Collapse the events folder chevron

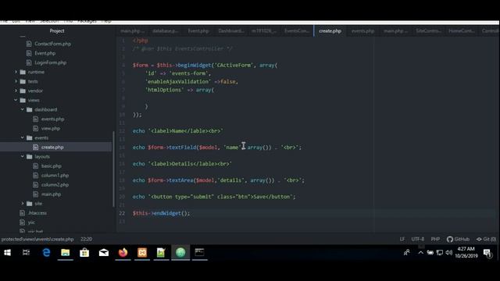coord(23,137)
